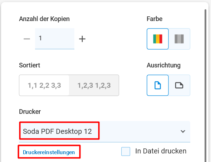Click the Drucker section heading
Viewport: 211px width, 162px height.
(30, 112)
